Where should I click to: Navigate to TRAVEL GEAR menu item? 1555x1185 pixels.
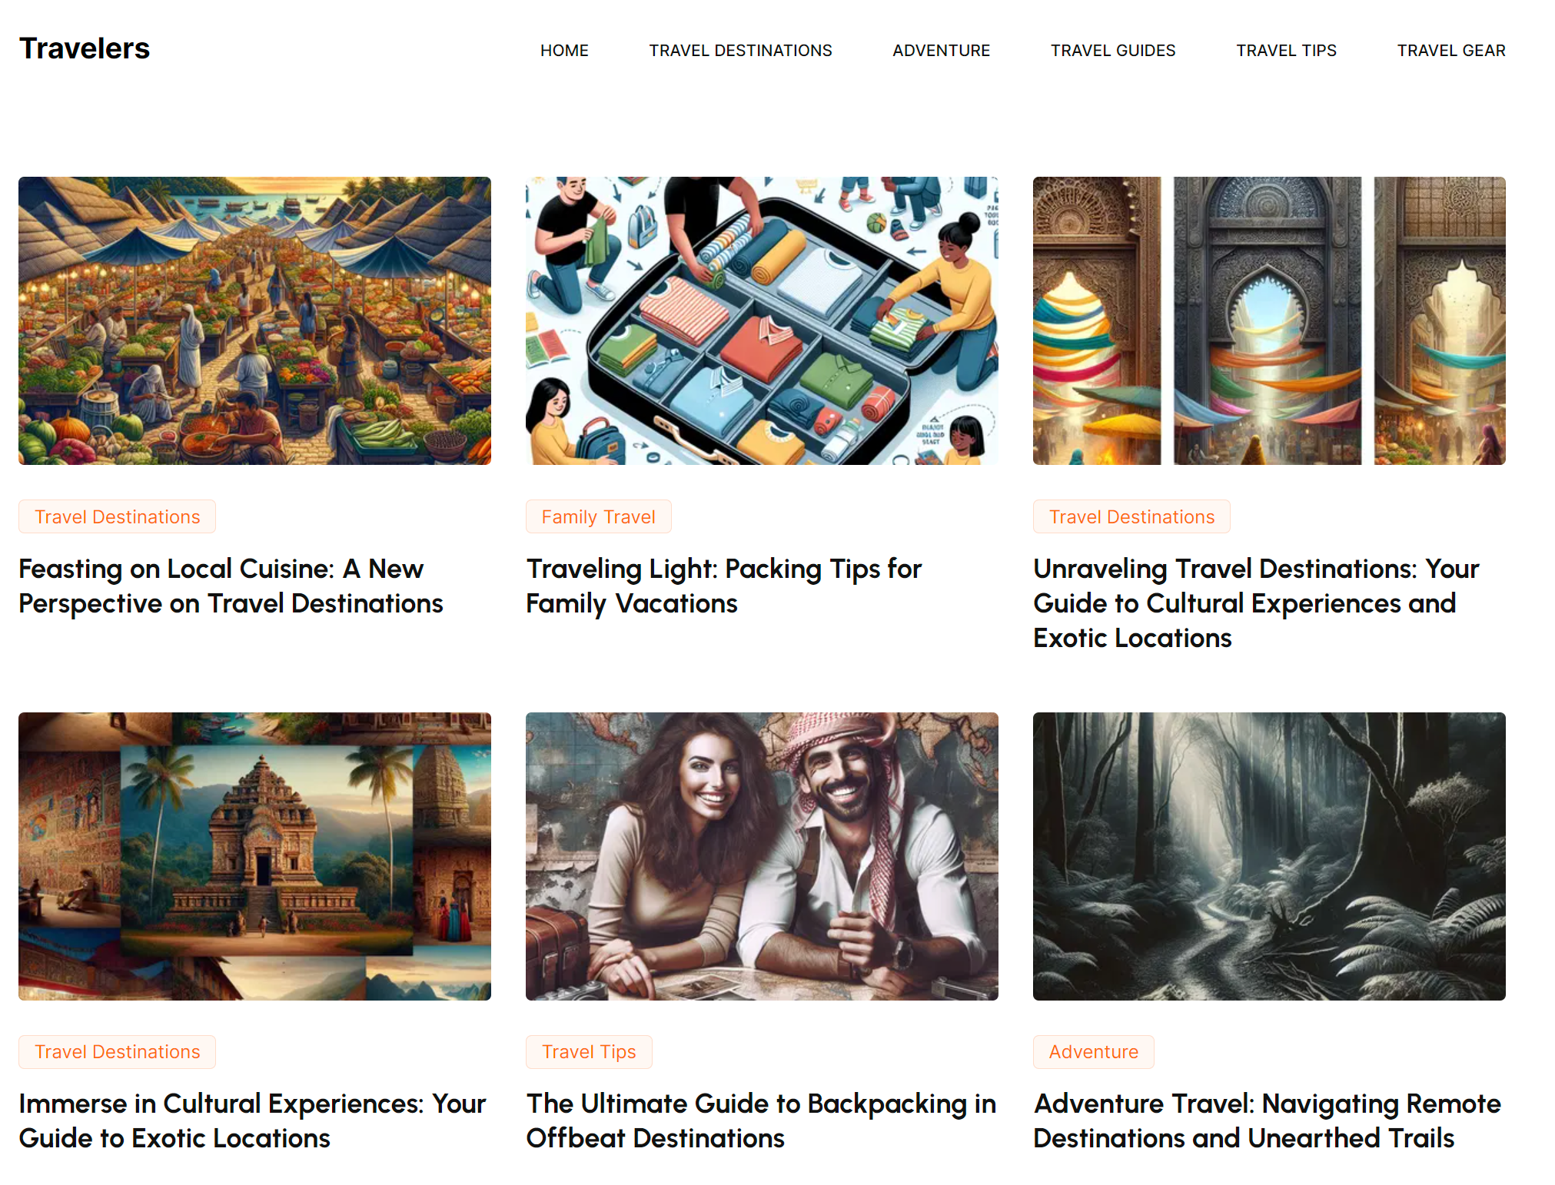click(x=1451, y=51)
